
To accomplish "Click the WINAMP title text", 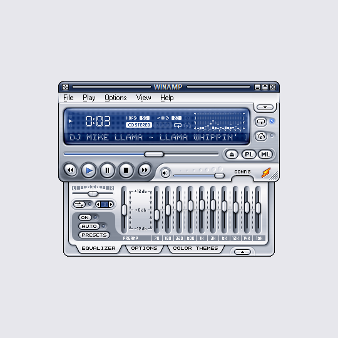I will 168,87.
